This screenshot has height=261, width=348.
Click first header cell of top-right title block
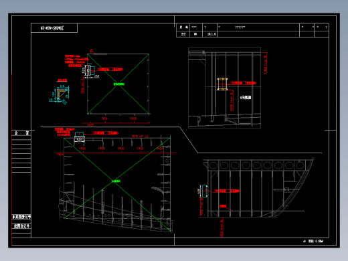click(183, 27)
